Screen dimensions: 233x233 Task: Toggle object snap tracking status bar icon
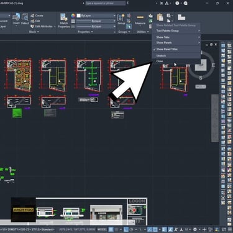pos(150,229)
